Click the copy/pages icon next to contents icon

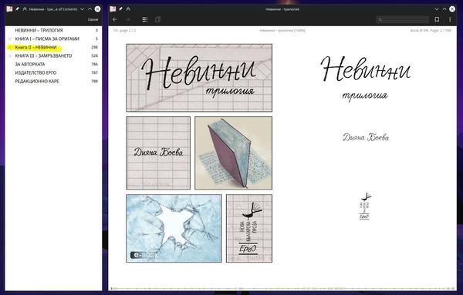tap(157, 19)
